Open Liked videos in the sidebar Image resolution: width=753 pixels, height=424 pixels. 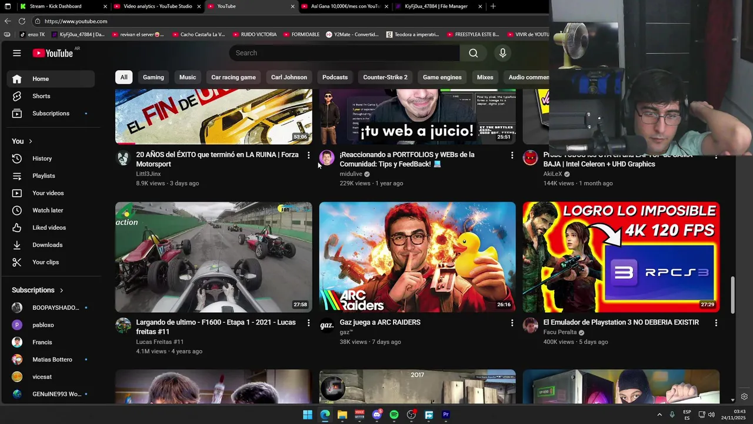coord(51,227)
